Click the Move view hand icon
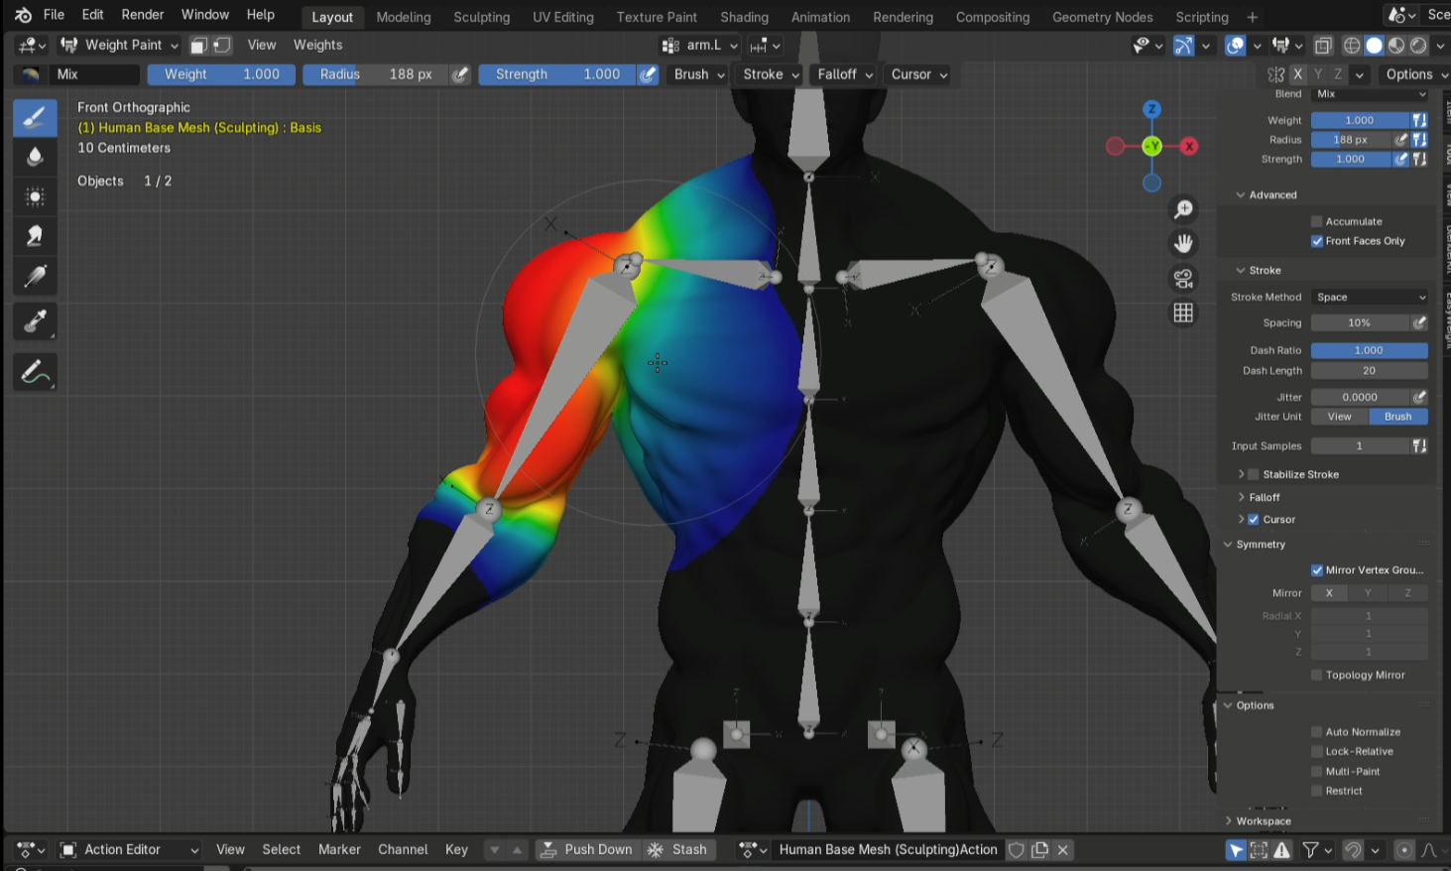1451x871 pixels. 1183,244
